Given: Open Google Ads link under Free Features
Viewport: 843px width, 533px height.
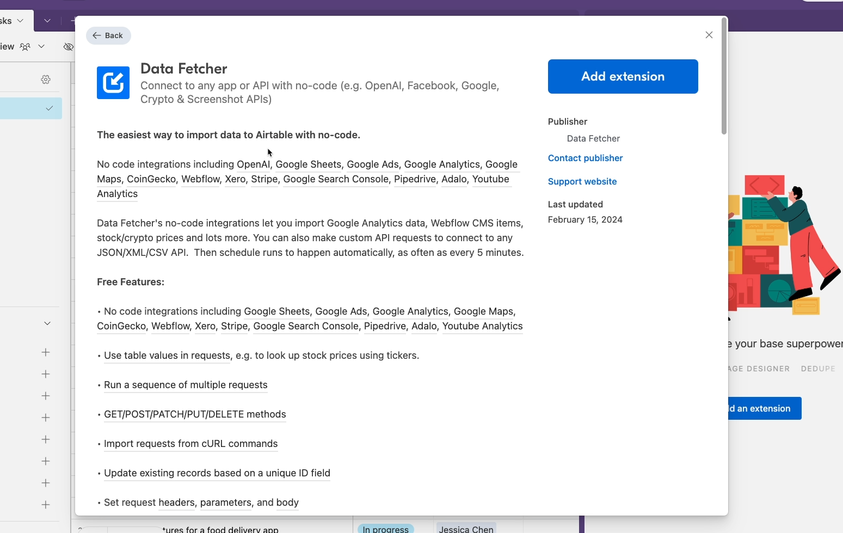Looking at the screenshot, I should pos(341,311).
